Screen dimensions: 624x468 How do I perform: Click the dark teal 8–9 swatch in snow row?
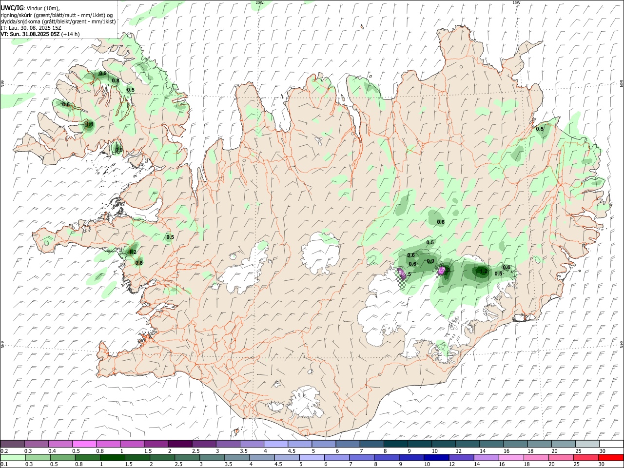point(396,444)
